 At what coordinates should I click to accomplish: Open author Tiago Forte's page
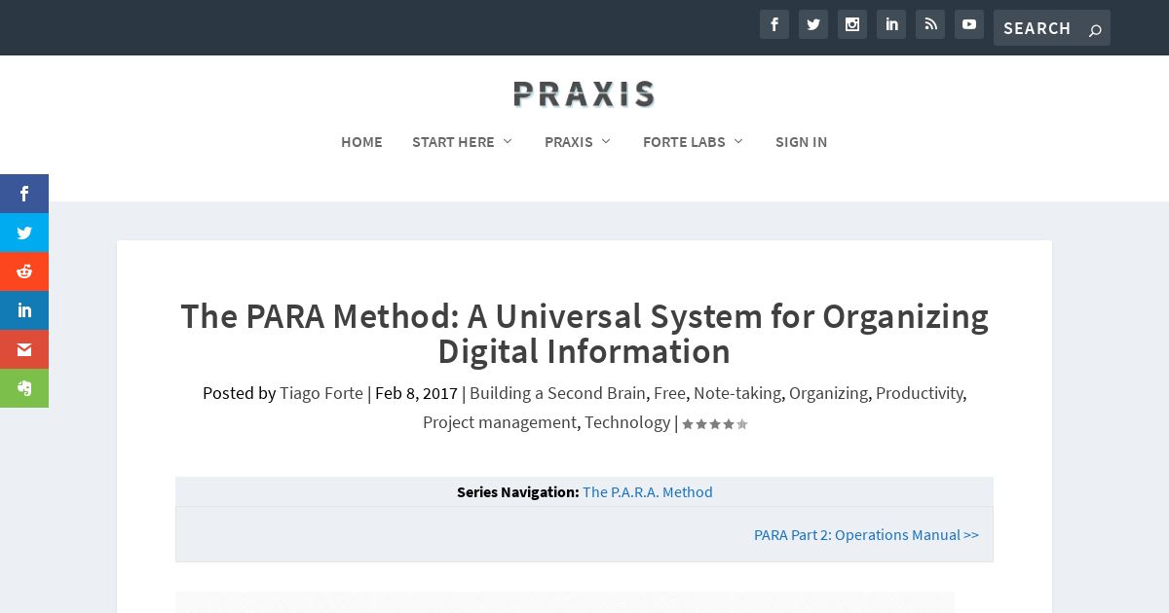click(321, 393)
